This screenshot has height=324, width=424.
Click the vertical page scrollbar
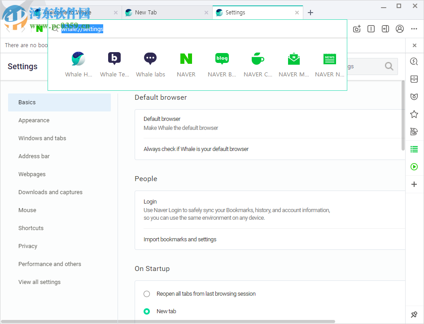(x=403, y=115)
